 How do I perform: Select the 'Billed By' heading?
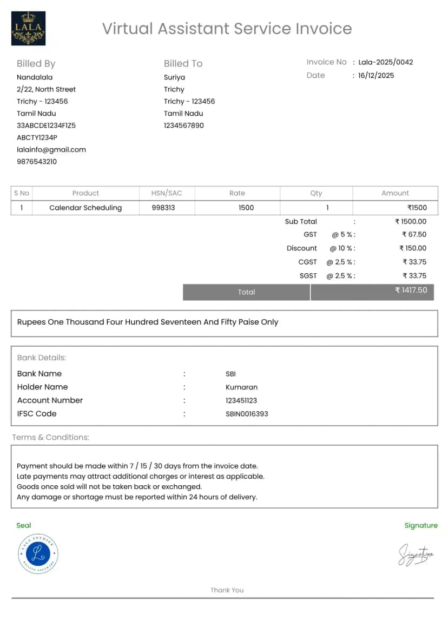click(x=36, y=63)
